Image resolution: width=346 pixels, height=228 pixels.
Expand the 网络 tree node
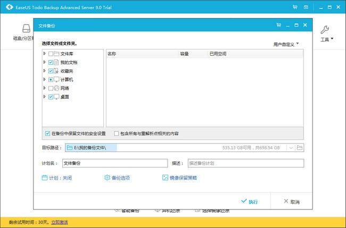[x=44, y=88]
